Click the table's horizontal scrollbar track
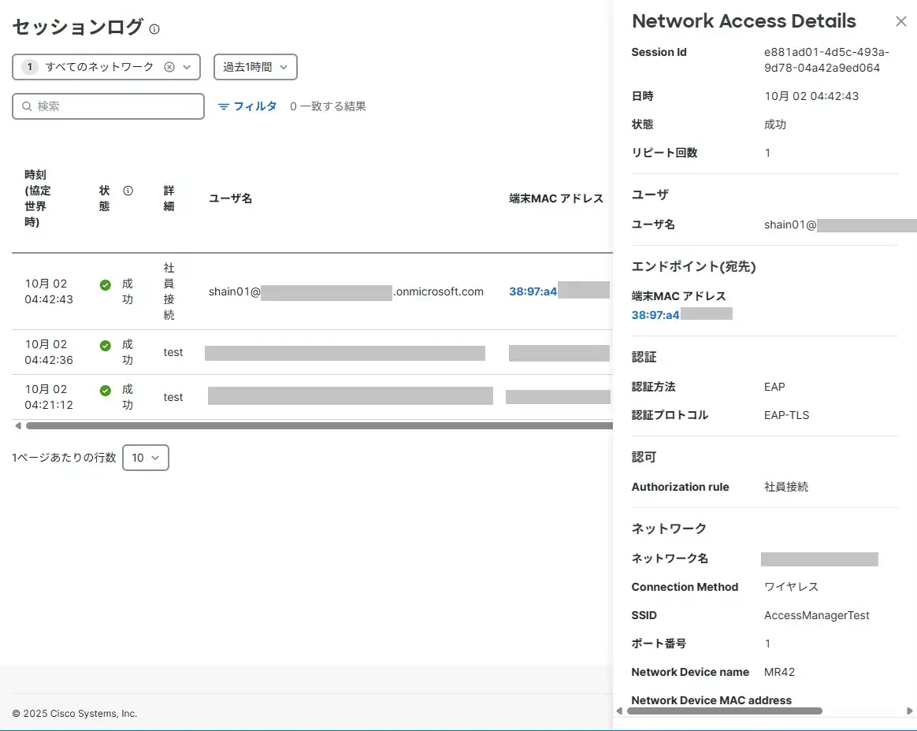Screen dimensions: 917x731 coord(315,426)
